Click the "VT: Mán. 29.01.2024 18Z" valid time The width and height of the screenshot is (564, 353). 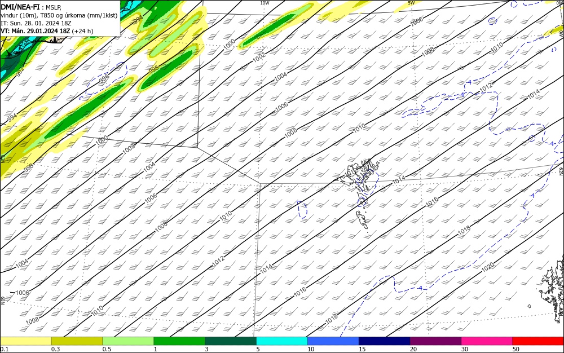(x=35, y=31)
